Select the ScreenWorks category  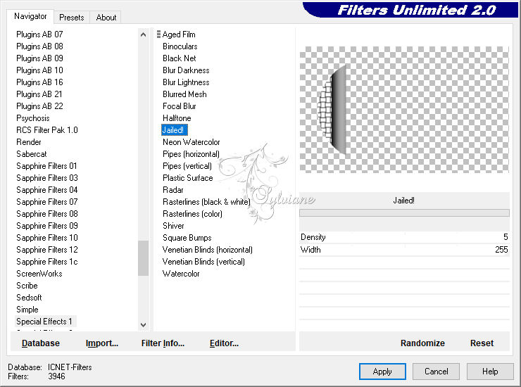(39, 274)
